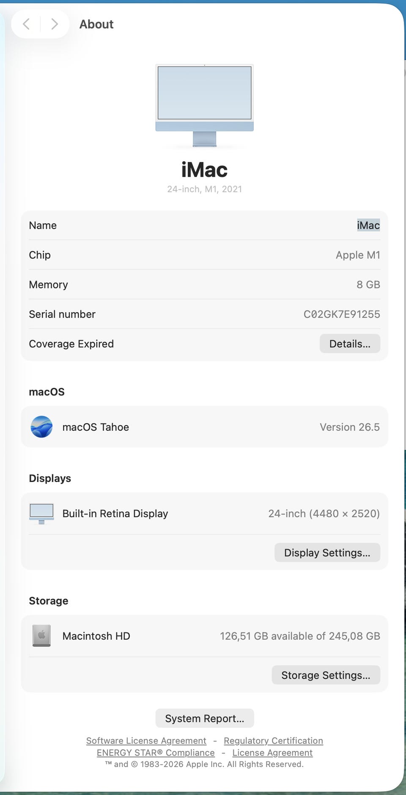Click the macOS Tahoe icon

tap(41, 427)
